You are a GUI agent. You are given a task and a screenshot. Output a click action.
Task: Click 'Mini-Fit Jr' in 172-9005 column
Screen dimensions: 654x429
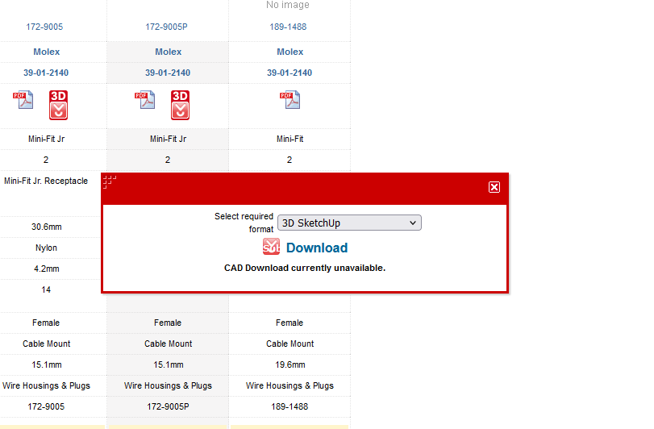[x=46, y=139]
